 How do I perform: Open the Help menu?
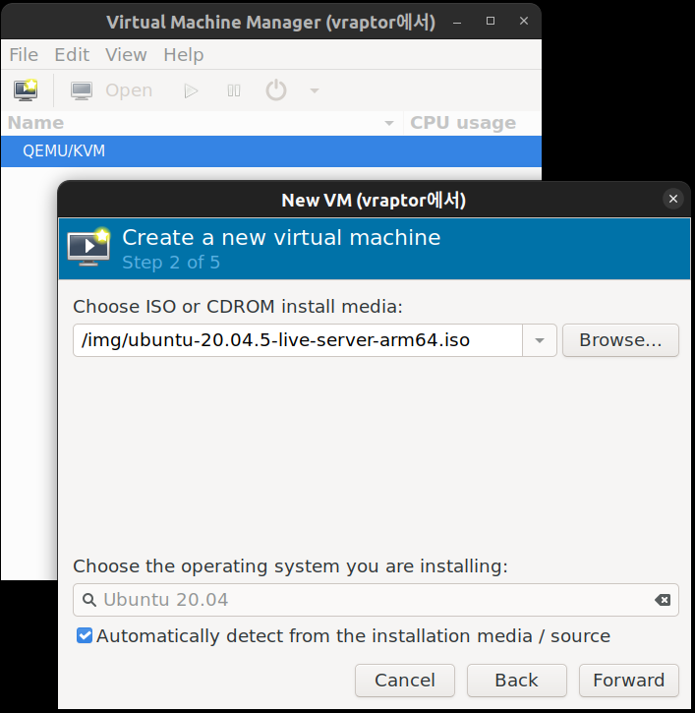184,54
